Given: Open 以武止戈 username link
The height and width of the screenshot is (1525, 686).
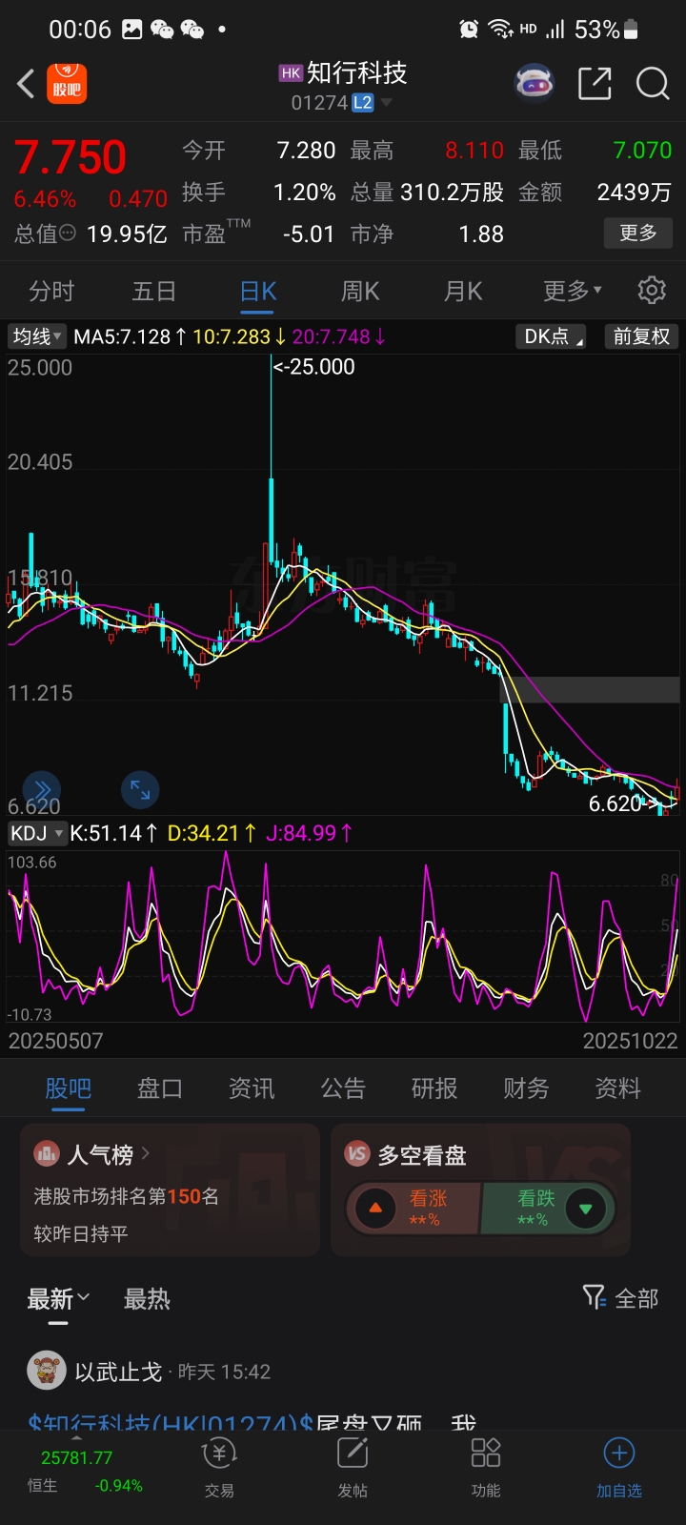Looking at the screenshot, I should click(118, 1372).
